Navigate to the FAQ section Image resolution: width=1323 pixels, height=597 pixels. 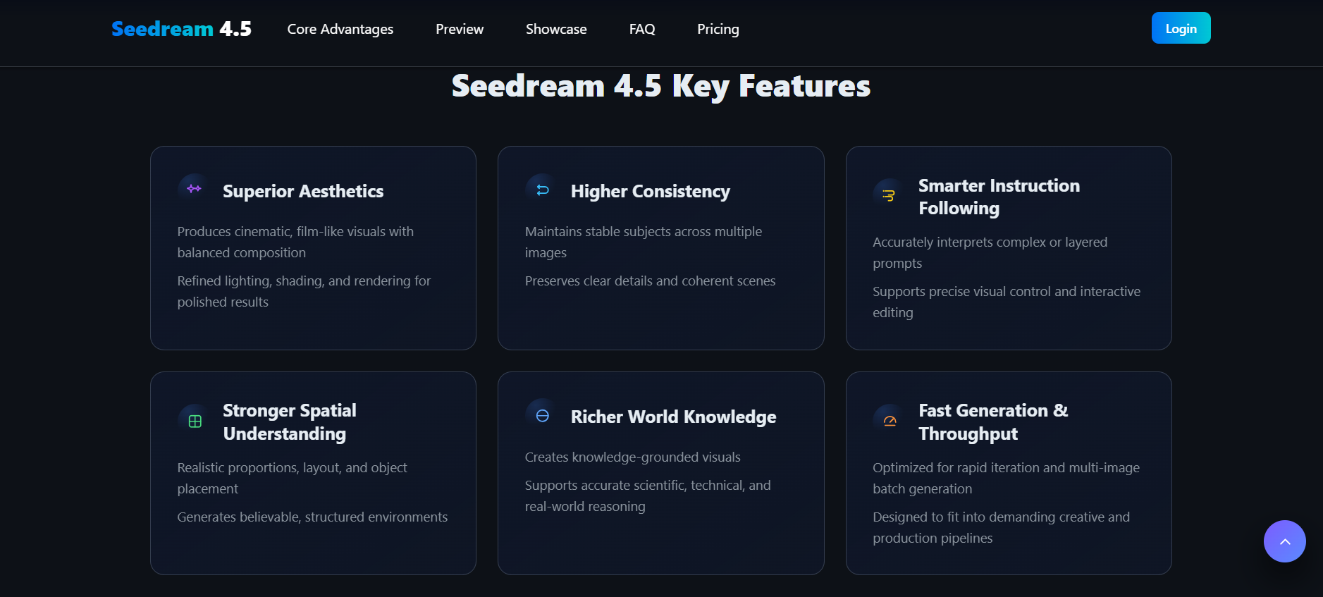[641, 29]
